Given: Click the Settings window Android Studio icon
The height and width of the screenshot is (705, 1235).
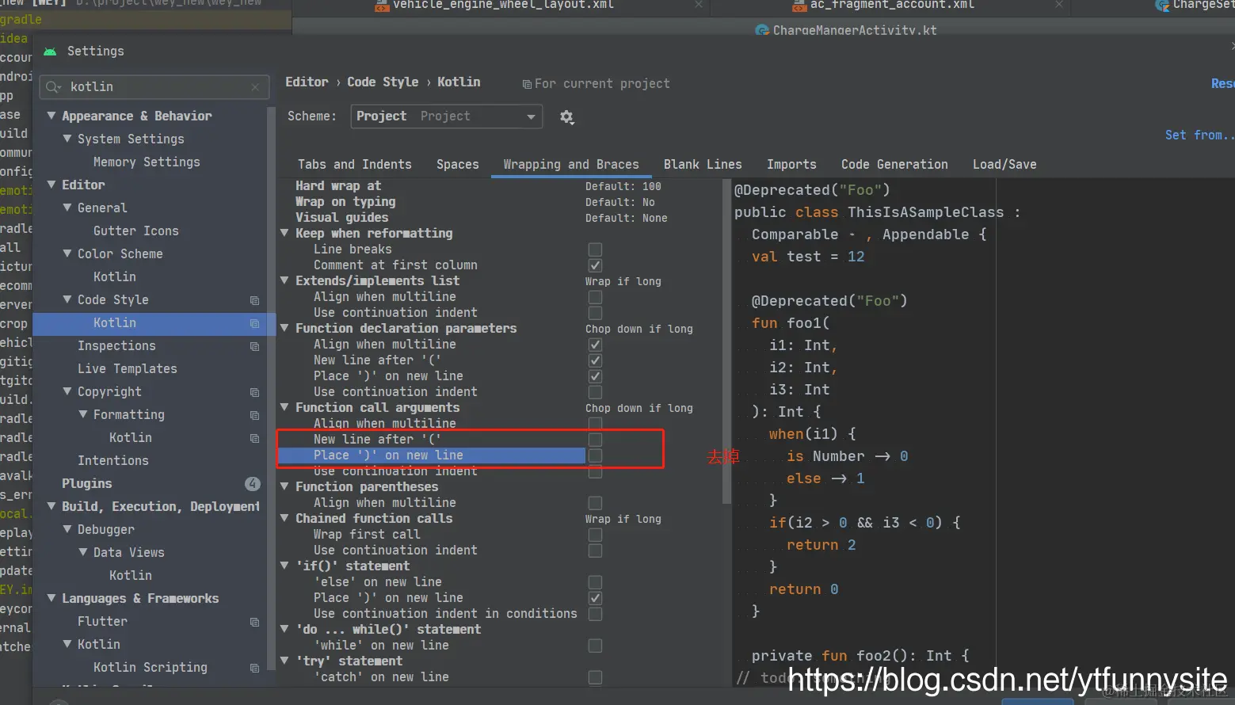Looking at the screenshot, I should point(50,51).
